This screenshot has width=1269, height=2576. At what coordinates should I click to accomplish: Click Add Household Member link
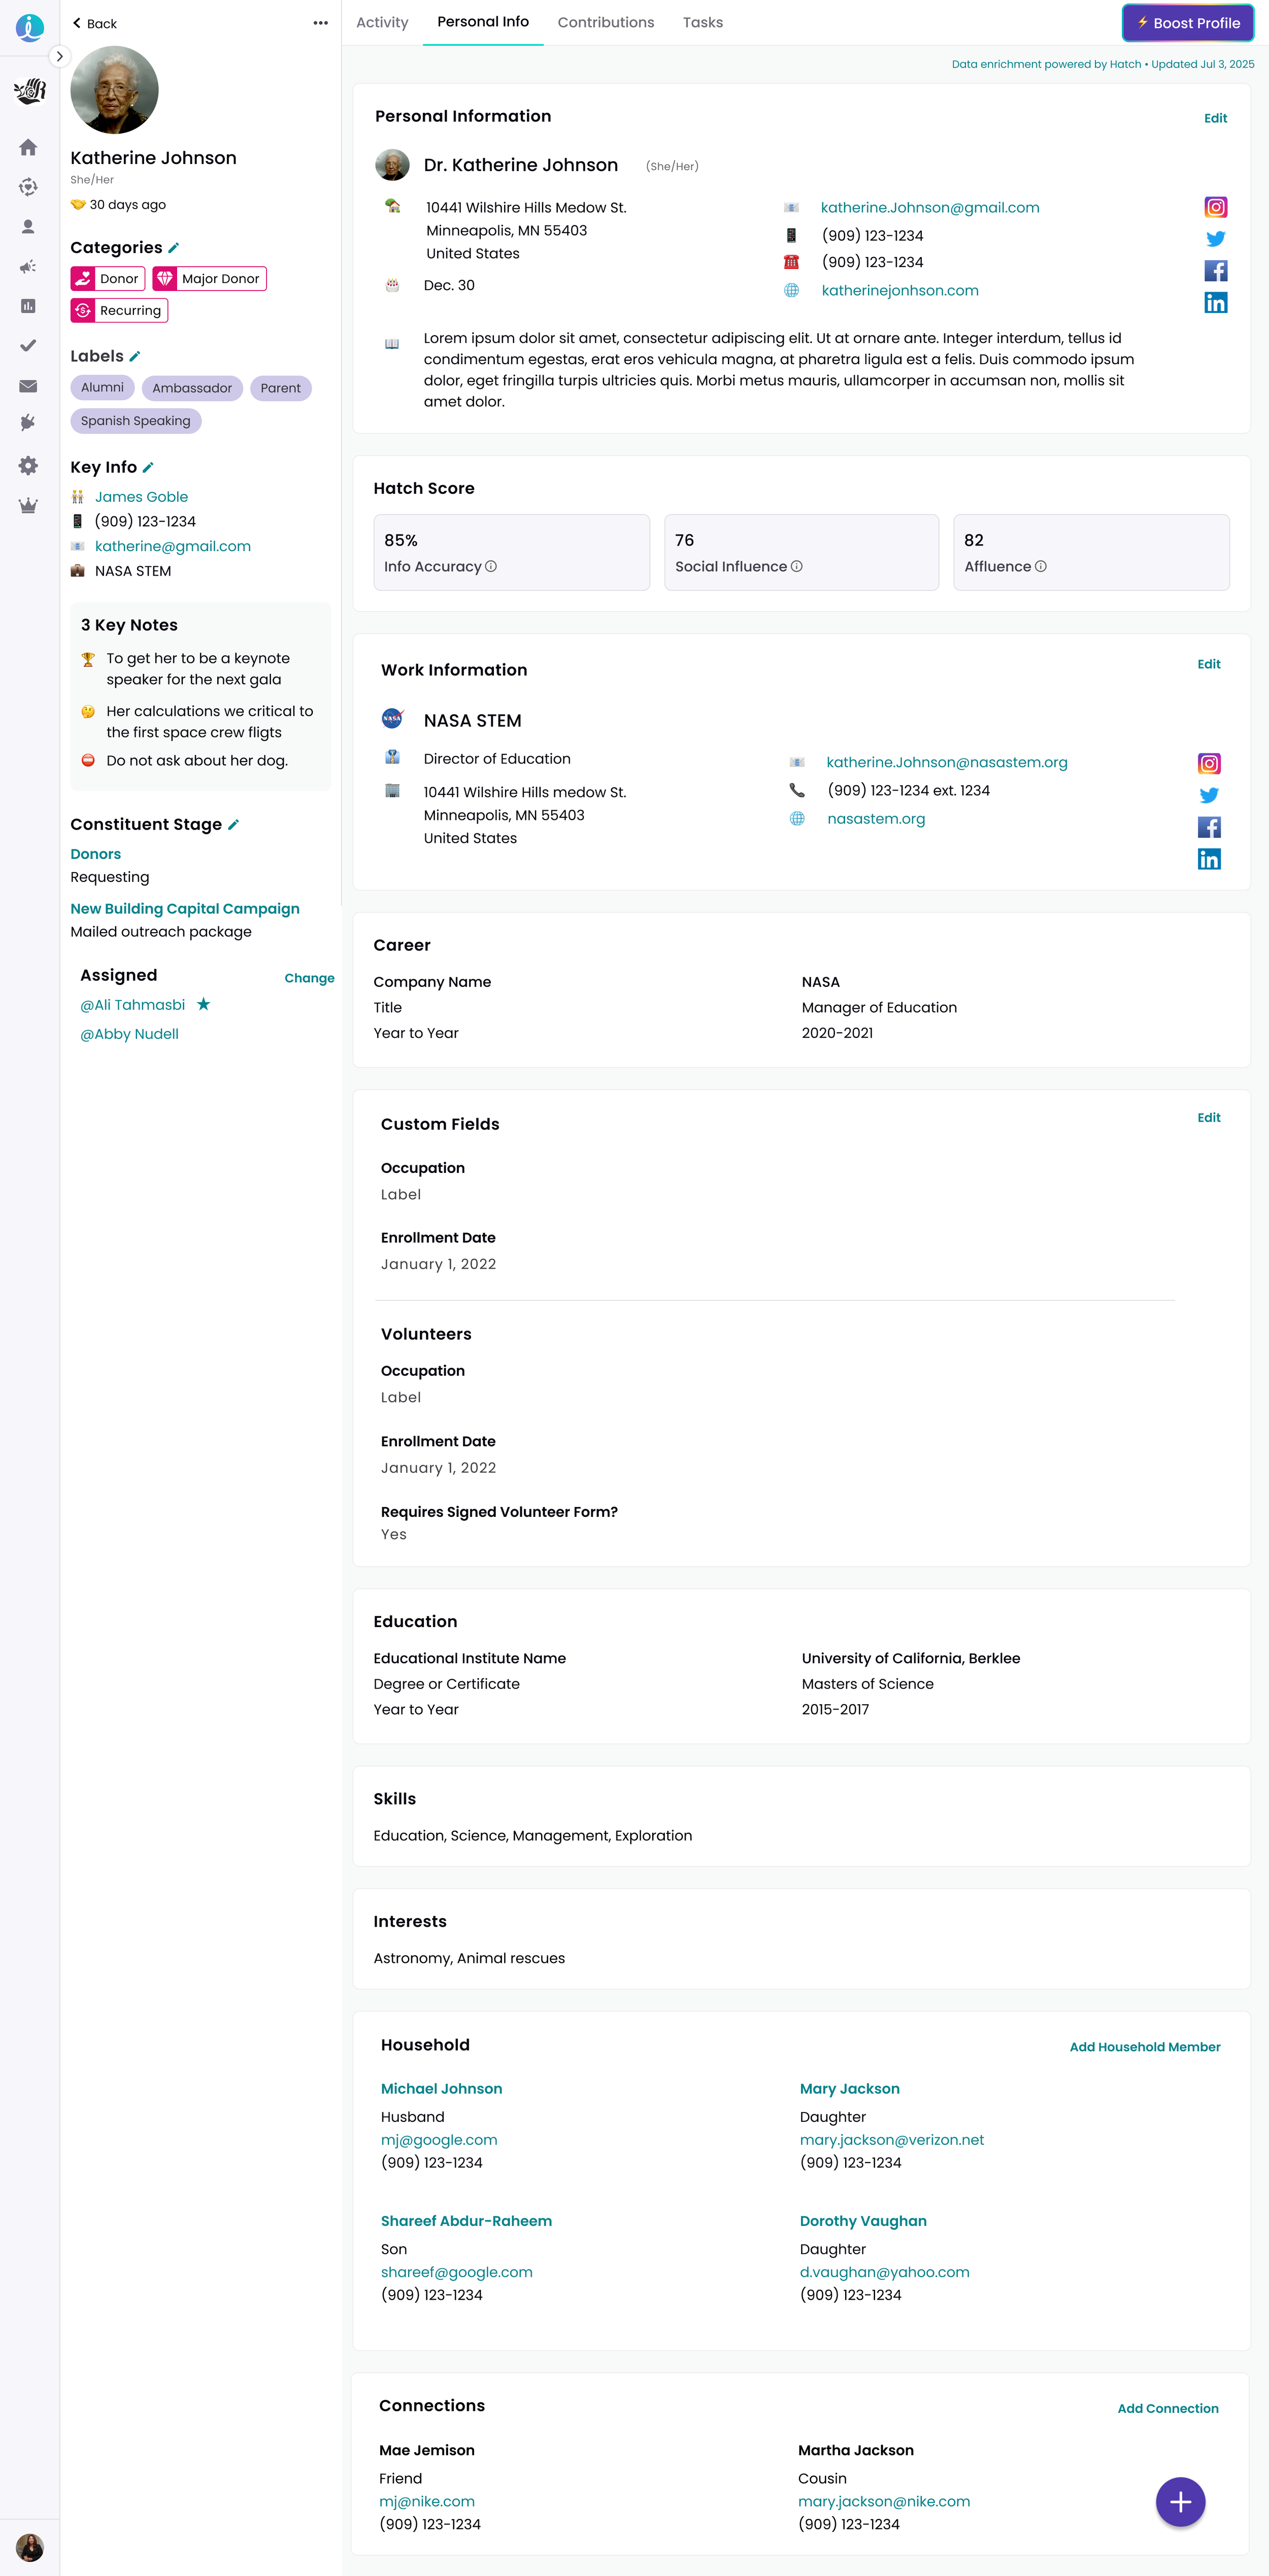tap(1144, 2046)
